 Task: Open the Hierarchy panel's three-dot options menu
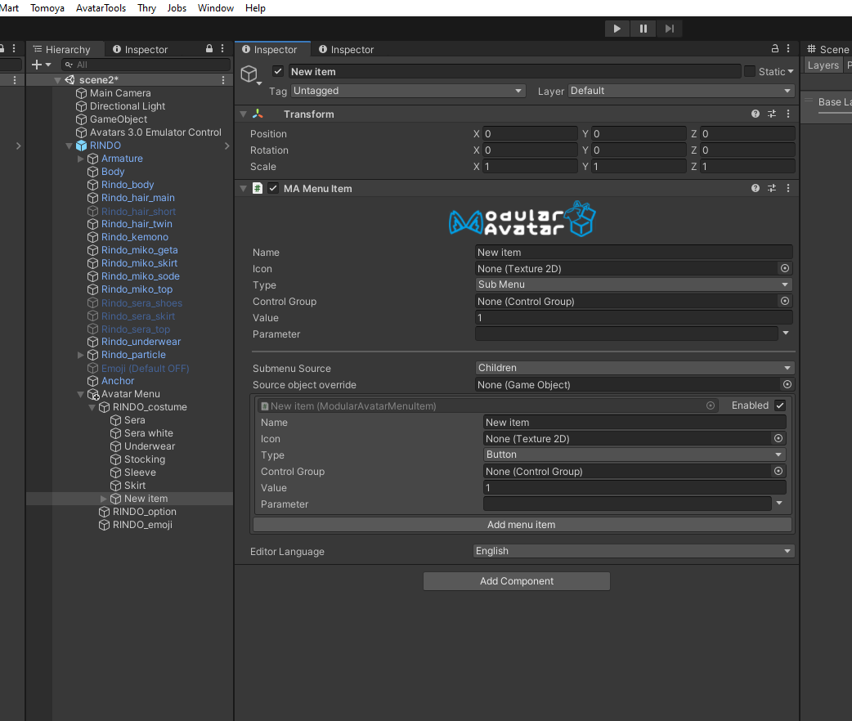(x=222, y=49)
